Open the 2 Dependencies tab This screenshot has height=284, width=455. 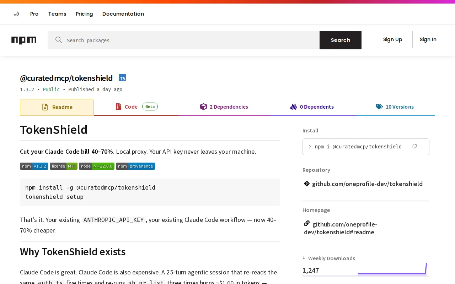(x=224, y=107)
